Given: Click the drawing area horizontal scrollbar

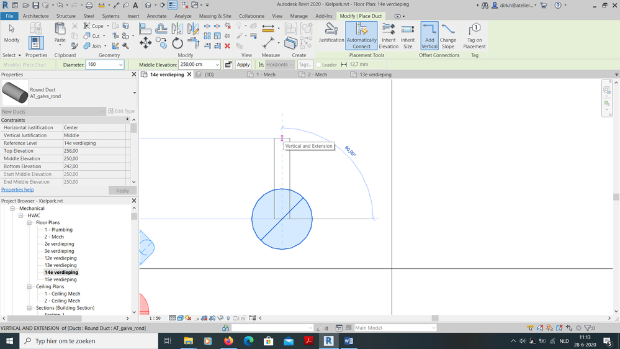Looking at the screenshot, I should 435,318.
